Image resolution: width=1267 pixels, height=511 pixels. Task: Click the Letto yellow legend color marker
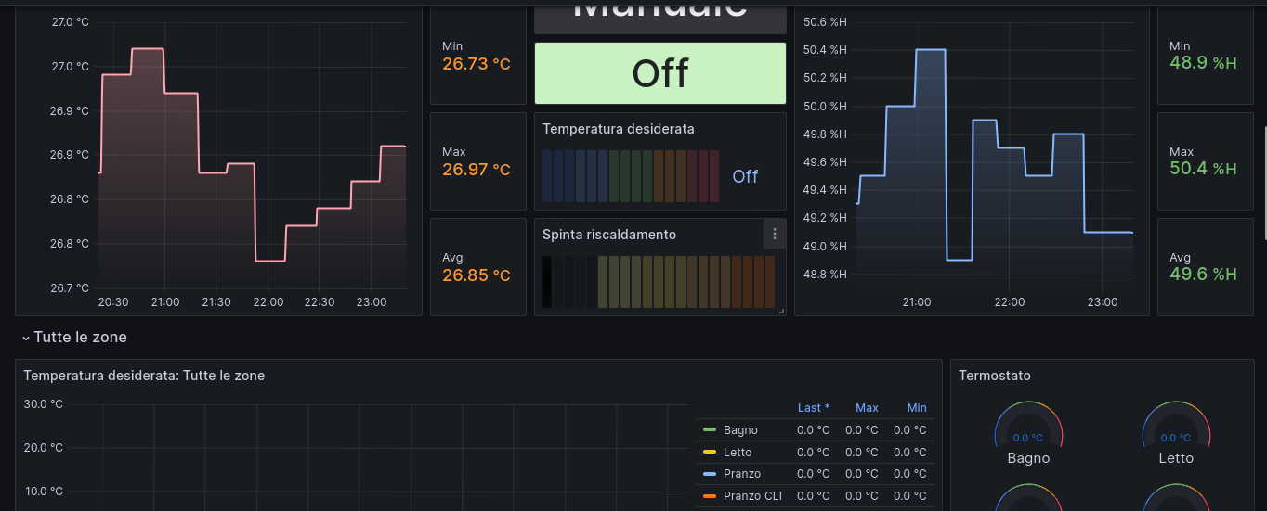[710, 453]
